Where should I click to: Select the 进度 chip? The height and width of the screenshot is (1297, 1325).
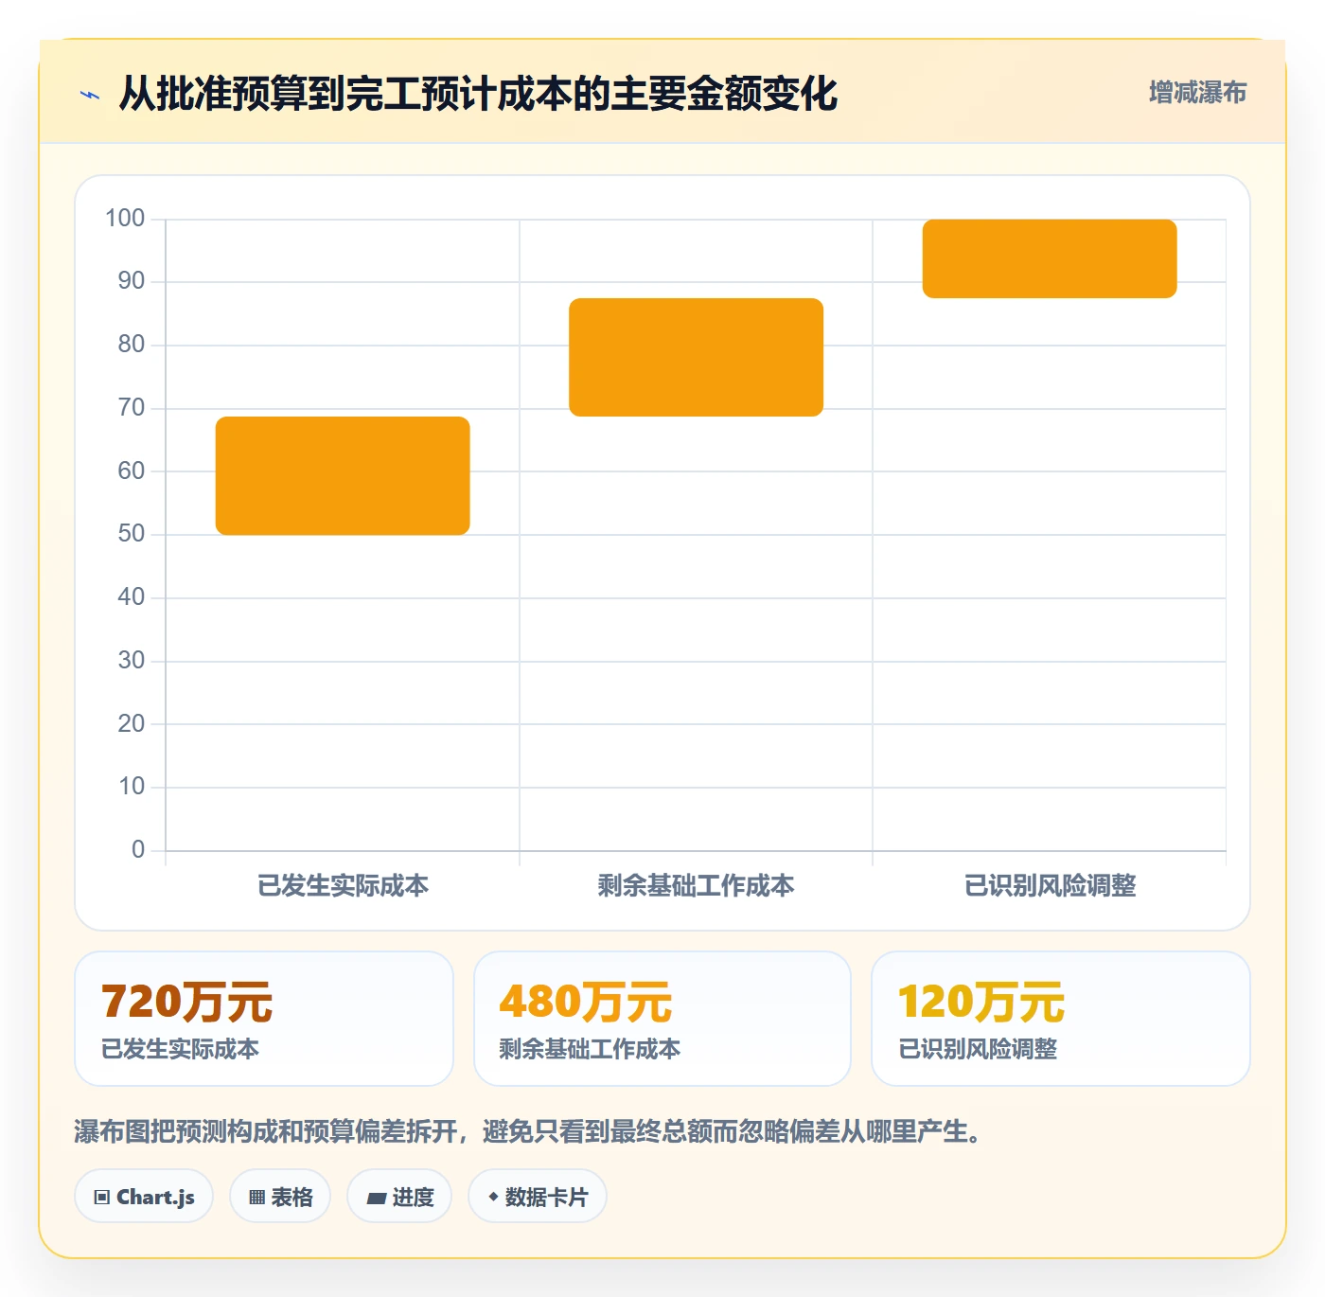[399, 1197]
